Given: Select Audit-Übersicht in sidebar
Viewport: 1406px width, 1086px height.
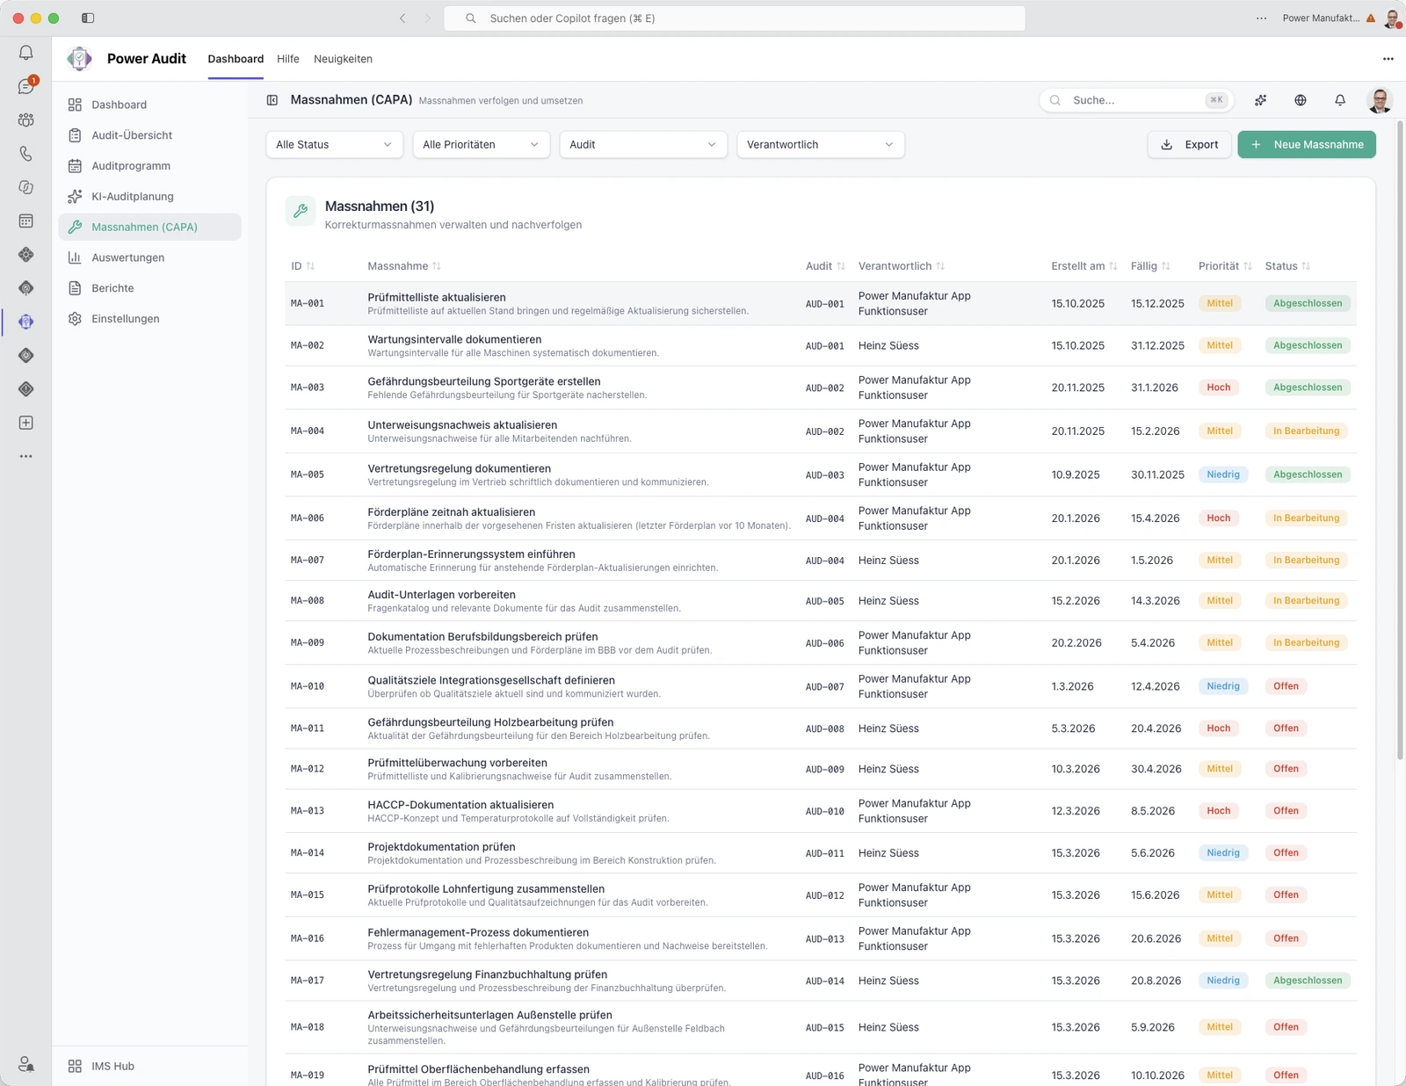Looking at the screenshot, I should (149, 135).
